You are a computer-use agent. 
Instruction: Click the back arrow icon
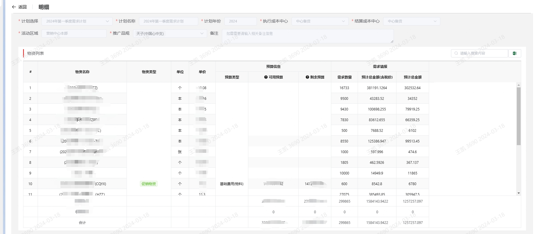click(x=14, y=7)
